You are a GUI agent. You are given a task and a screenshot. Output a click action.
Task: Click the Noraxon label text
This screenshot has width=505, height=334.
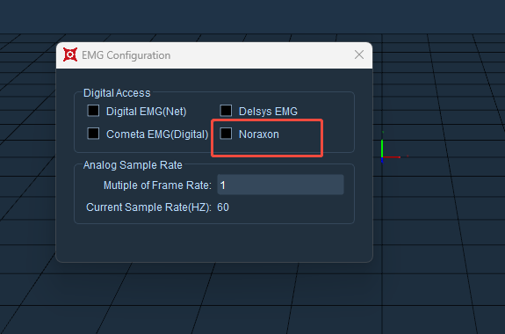tap(258, 134)
